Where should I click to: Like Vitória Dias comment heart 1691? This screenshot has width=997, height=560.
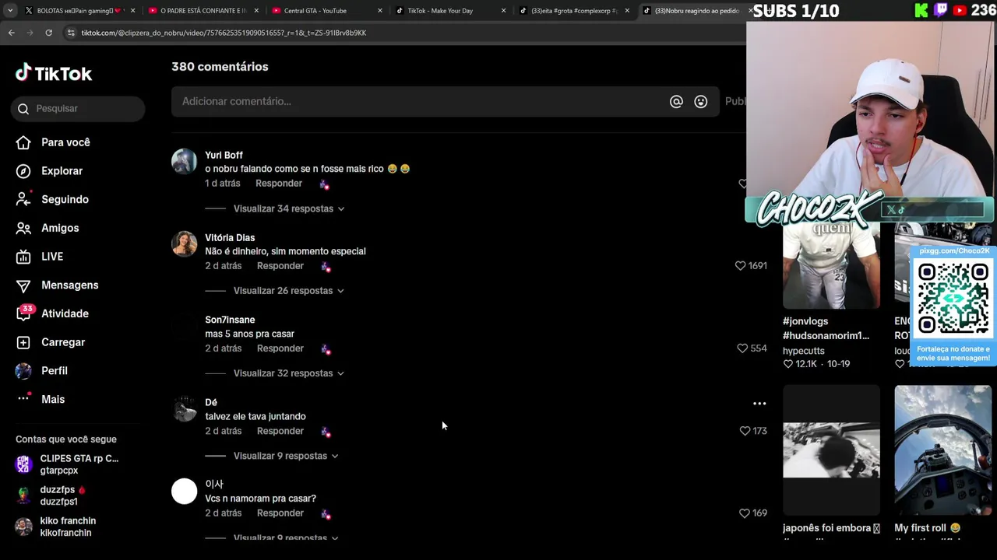[x=741, y=265]
